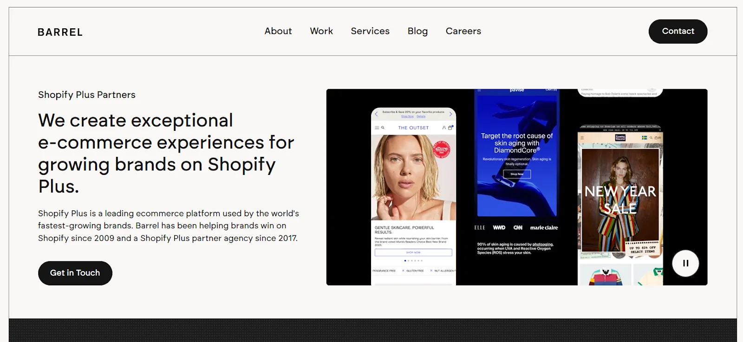Click the right chevron in The Outset banner
743x342 pixels.
[x=450, y=114]
